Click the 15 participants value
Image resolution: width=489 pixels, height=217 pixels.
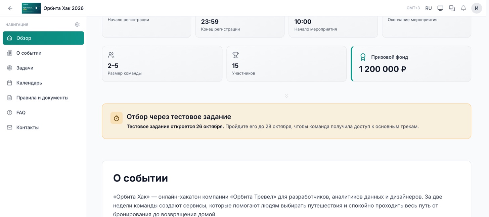pyautogui.click(x=235, y=66)
